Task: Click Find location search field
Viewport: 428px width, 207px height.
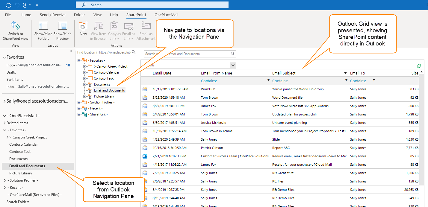Action: pyautogui.click(x=104, y=52)
